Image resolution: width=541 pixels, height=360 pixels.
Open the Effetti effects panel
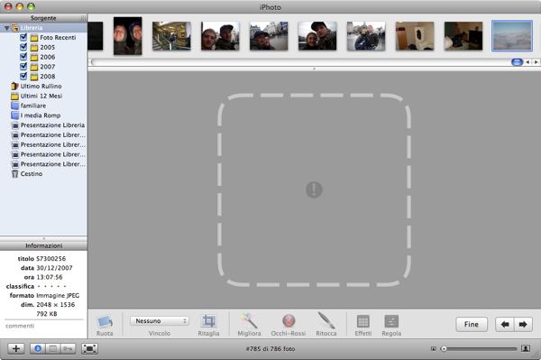(x=363, y=325)
